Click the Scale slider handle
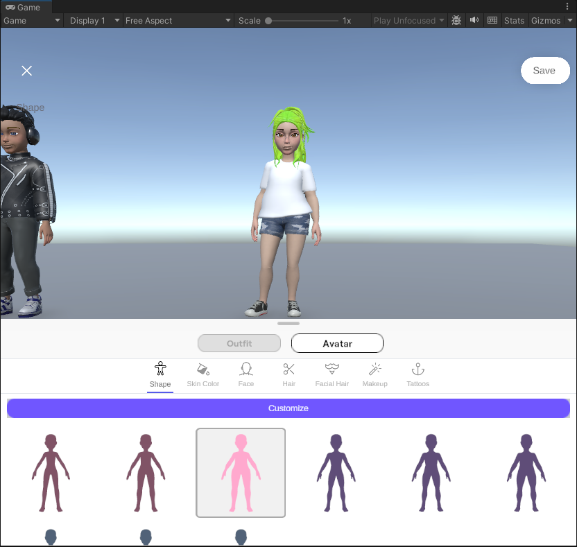This screenshot has width=577, height=547. tap(268, 21)
